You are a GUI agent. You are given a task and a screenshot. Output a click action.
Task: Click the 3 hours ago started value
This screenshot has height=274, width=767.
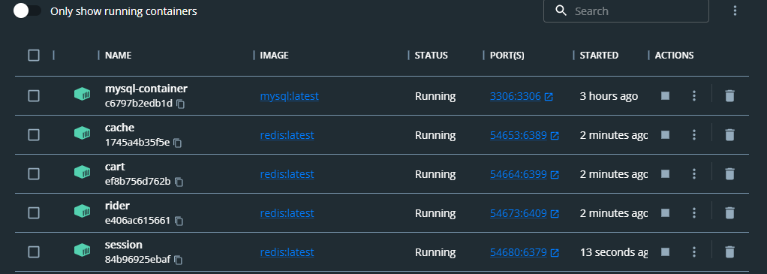pos(609,96)
